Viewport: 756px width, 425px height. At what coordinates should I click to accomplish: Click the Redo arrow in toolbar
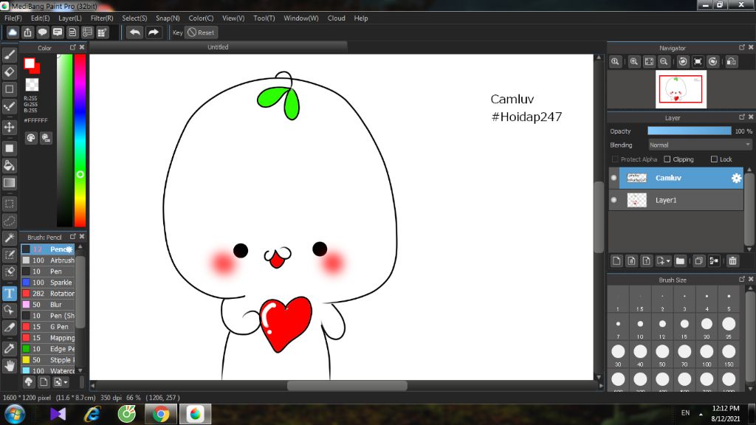click(154, 32)
